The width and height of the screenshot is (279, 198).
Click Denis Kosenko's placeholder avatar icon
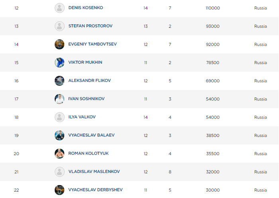point(59,8)
